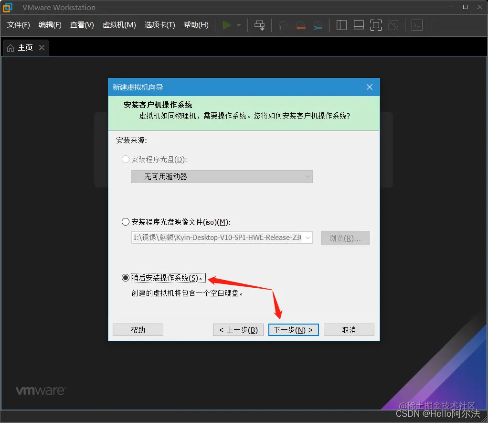Close the wizard with 取消 button
Viewport: 488px width, 423px height.
click(x=349, y=329)
